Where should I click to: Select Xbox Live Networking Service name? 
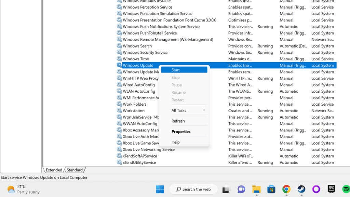[x=149, y=149]
